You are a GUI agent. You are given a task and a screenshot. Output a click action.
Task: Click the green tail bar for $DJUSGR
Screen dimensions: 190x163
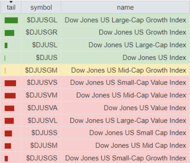point(9,33)
